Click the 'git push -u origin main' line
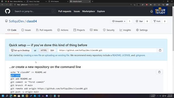 [25, 92]
